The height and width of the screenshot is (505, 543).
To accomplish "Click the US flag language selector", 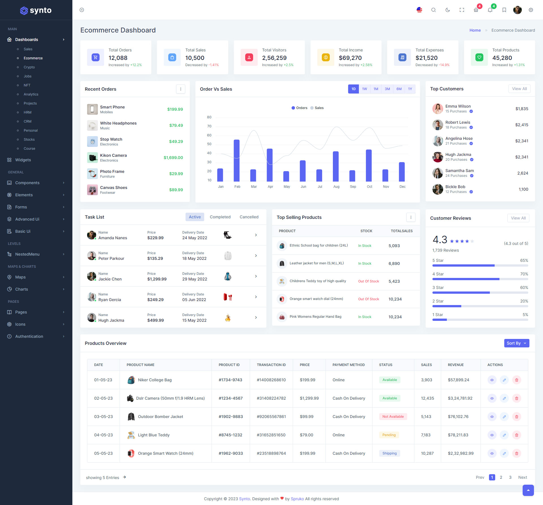I will [419, 10].
